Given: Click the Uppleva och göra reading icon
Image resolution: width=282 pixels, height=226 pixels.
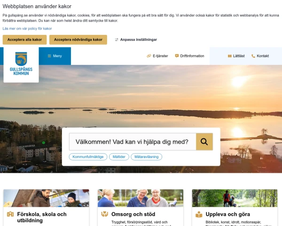Looking at the screenshot, I should point(199,215).
